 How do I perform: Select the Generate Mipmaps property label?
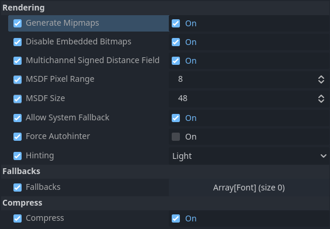pyautogui.click(x=62, y=23)
